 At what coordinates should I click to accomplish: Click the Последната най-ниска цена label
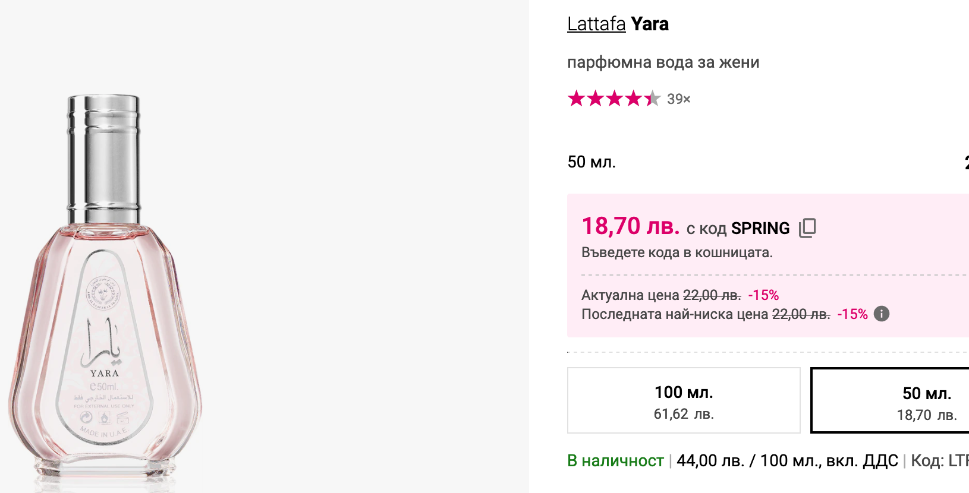point(674,314)
